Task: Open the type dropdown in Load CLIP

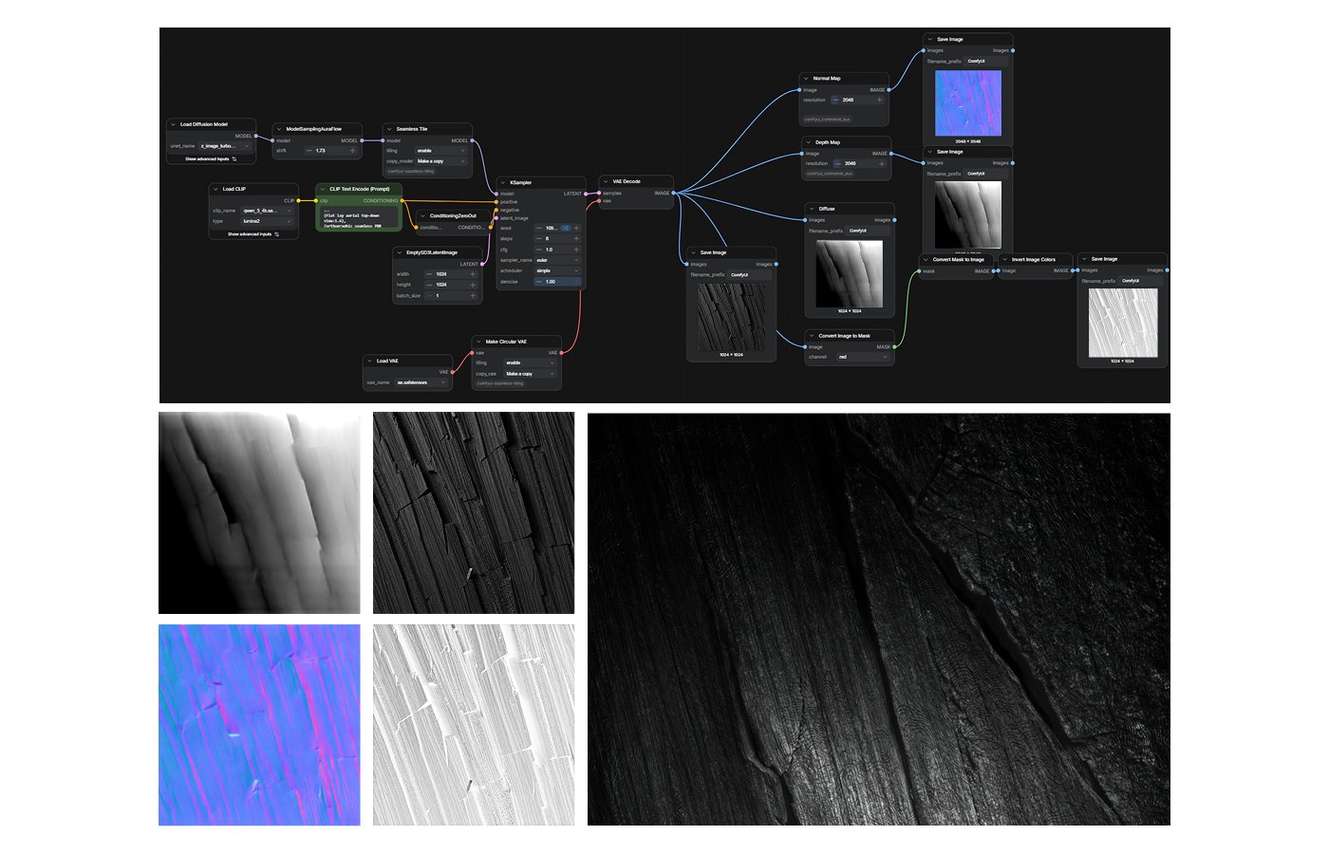Action: pos(268,221)
